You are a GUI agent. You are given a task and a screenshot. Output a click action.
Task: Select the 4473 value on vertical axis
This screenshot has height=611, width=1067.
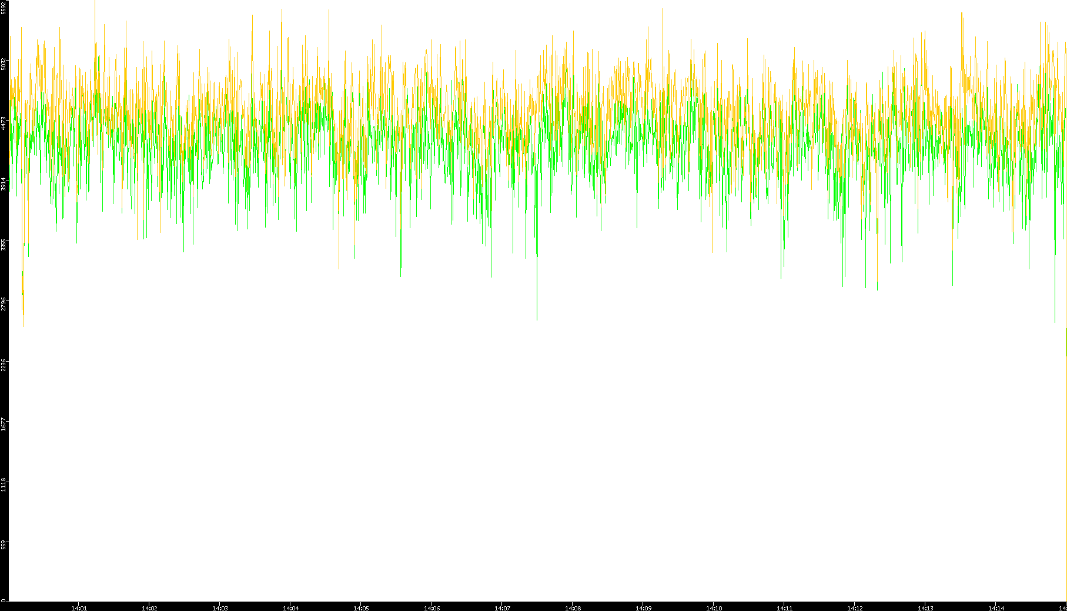[x=4, y=123]
